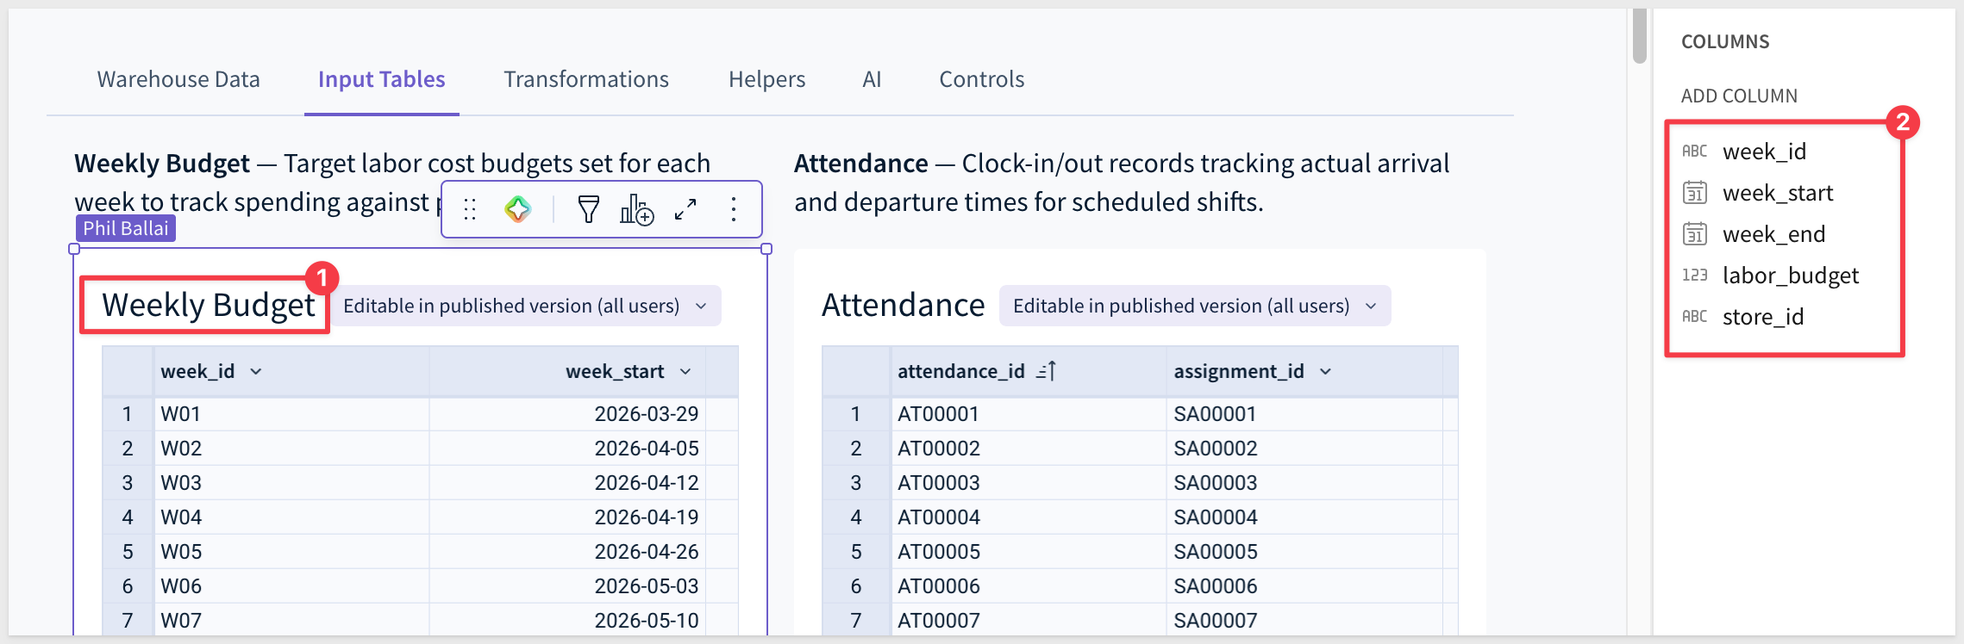Viewport: 1964px width, 644px height.
Task: Click cell W03 in Weekly Budget
Action: [x=291, y=483]
